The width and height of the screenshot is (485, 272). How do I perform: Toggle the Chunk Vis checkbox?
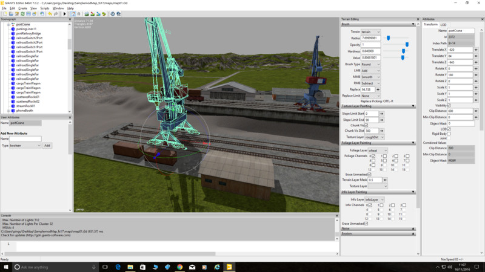point(366,126)
